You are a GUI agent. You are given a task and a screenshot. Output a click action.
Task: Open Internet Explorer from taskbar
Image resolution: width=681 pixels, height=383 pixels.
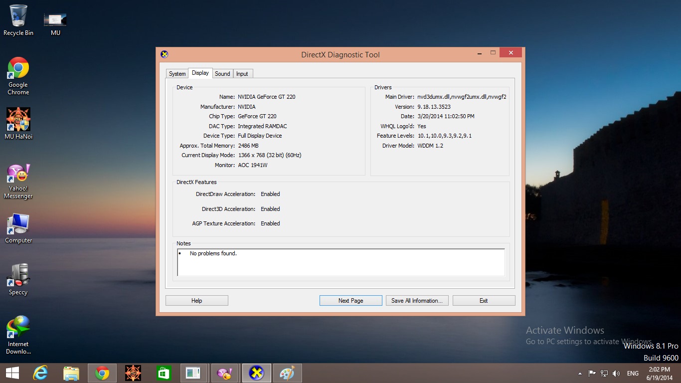[x=40, y=373]
